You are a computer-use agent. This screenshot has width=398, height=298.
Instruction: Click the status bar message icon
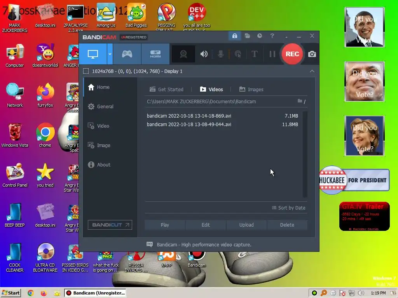point(150,244)
